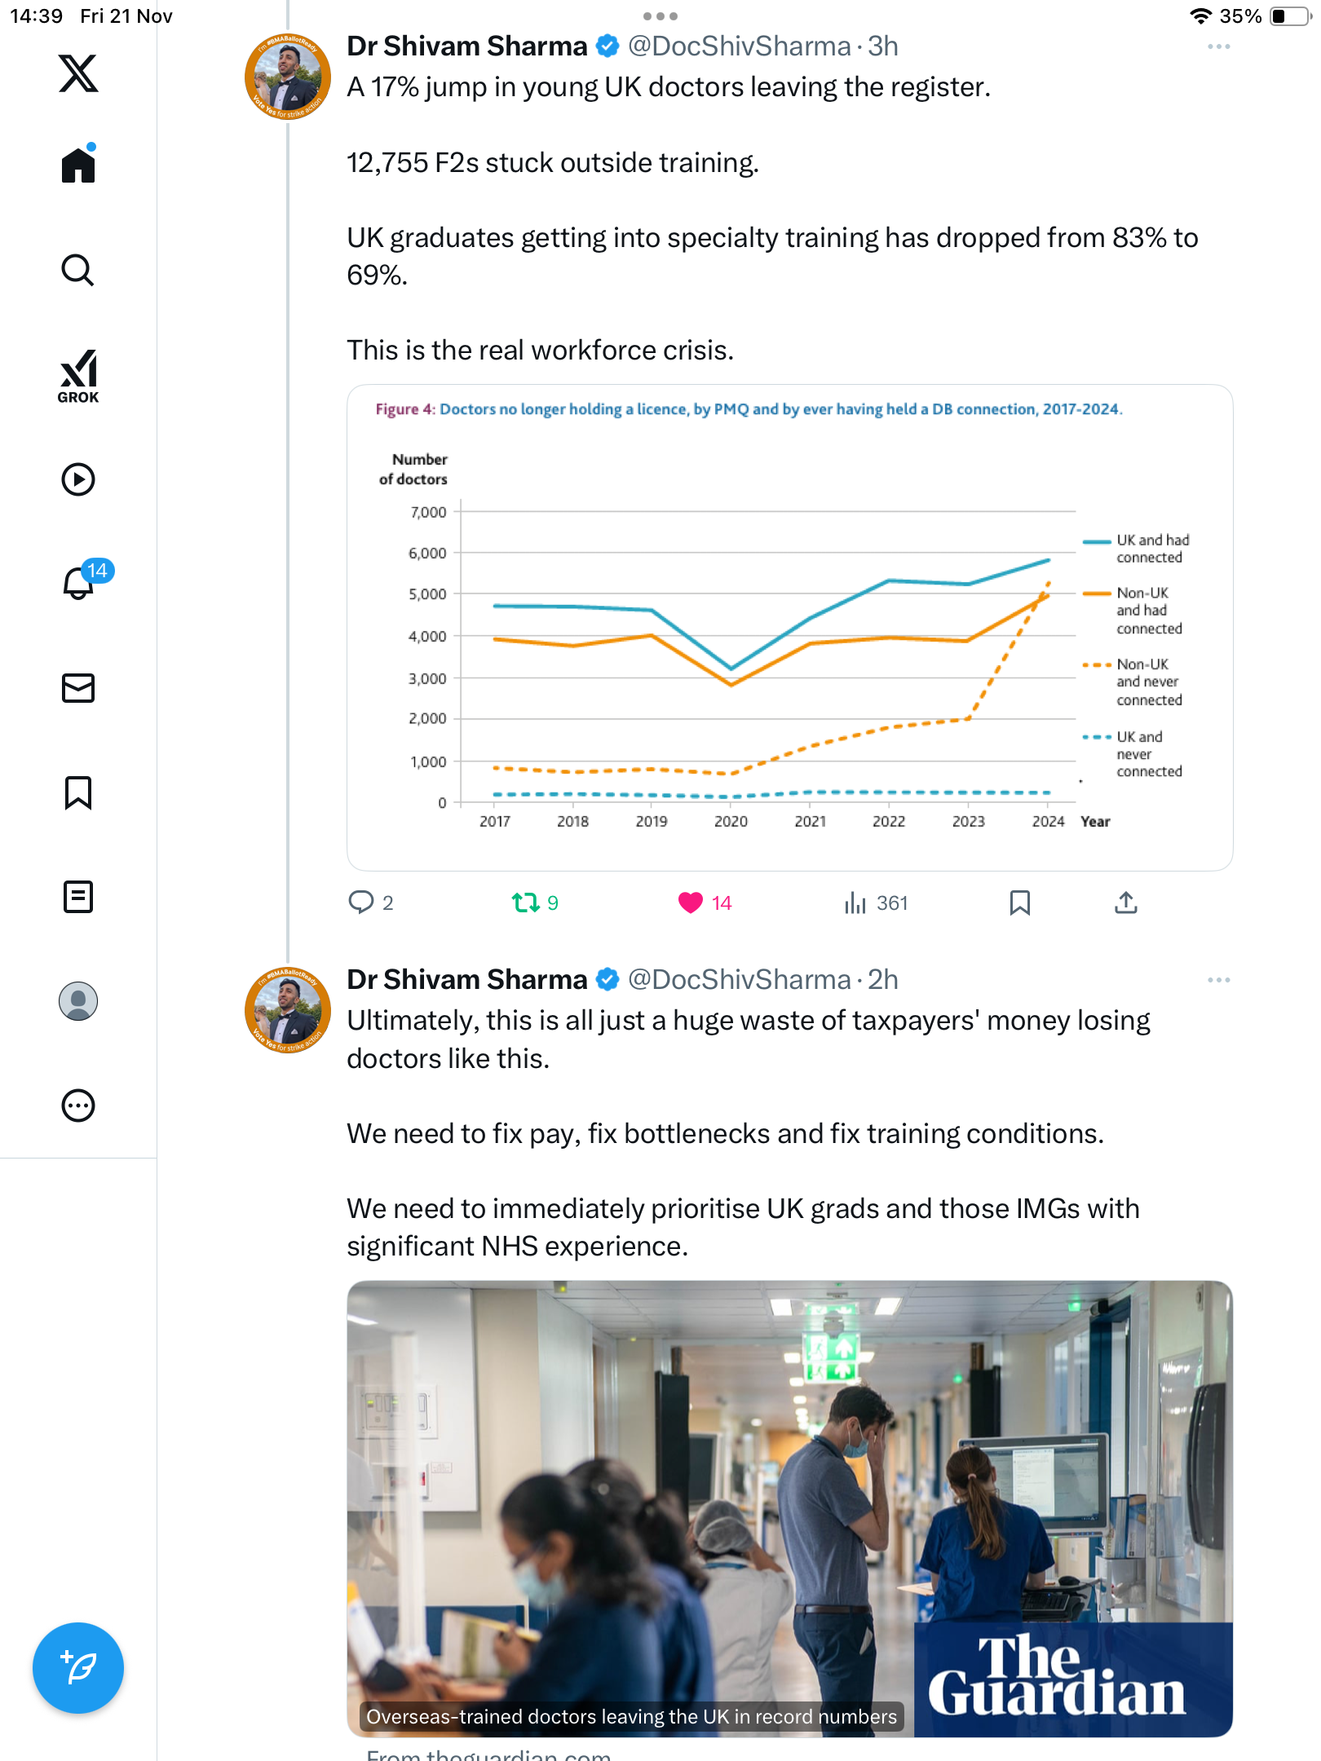
Task: Open the @DocShivSharma handle on first post
Action: coord(739,46)
